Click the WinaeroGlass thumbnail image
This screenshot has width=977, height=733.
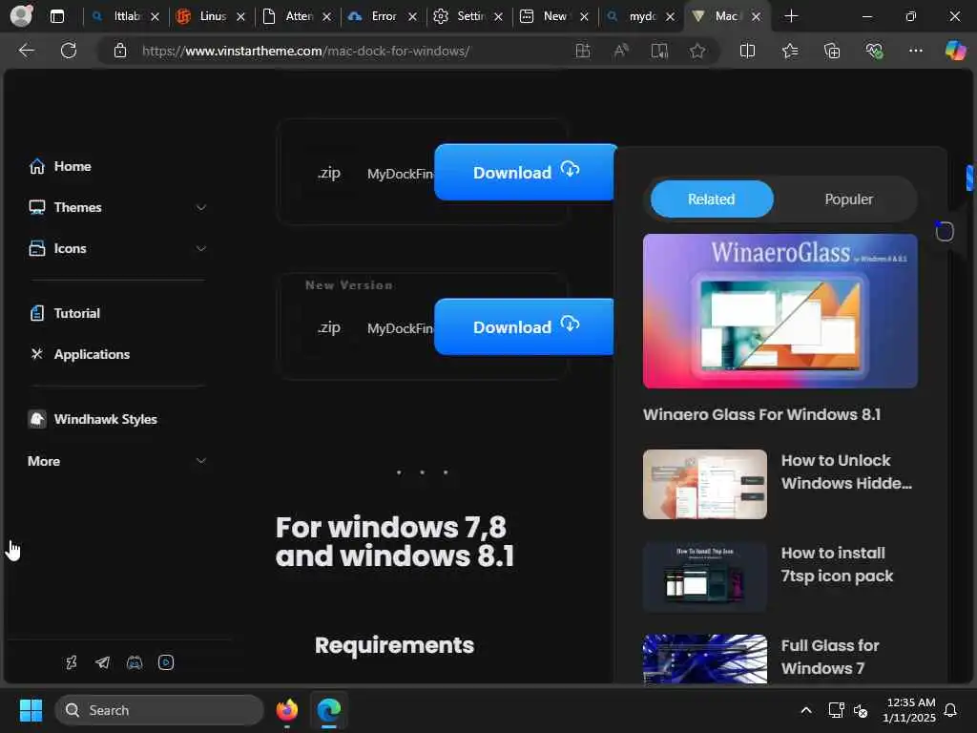(780, 311)
